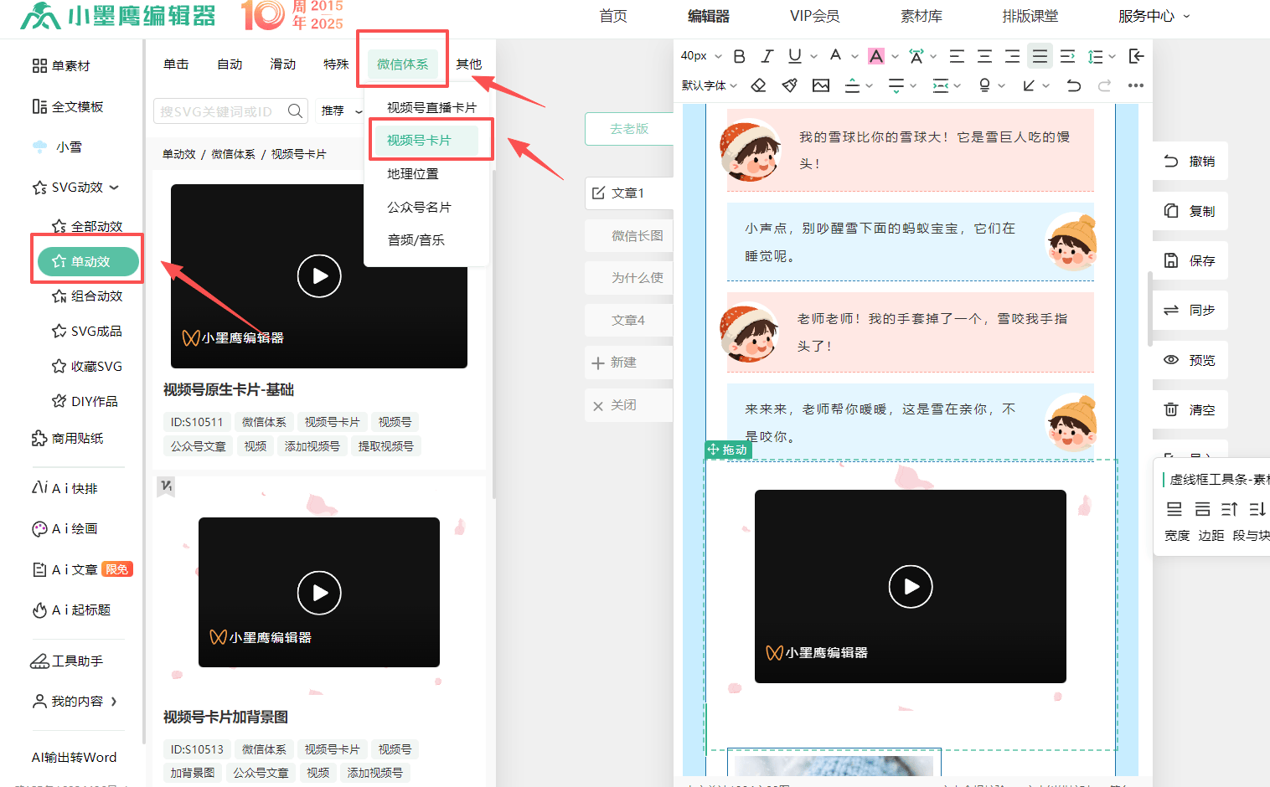Click the format painter brush icon

pos(789,85)
